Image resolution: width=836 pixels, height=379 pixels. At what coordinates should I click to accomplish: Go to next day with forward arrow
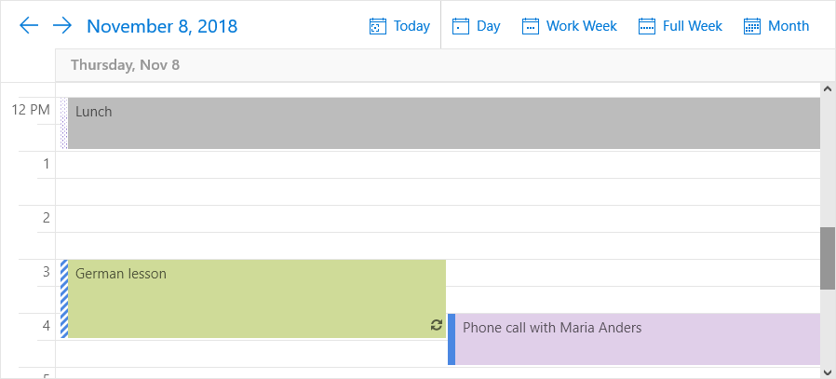[x=62, y=25]
